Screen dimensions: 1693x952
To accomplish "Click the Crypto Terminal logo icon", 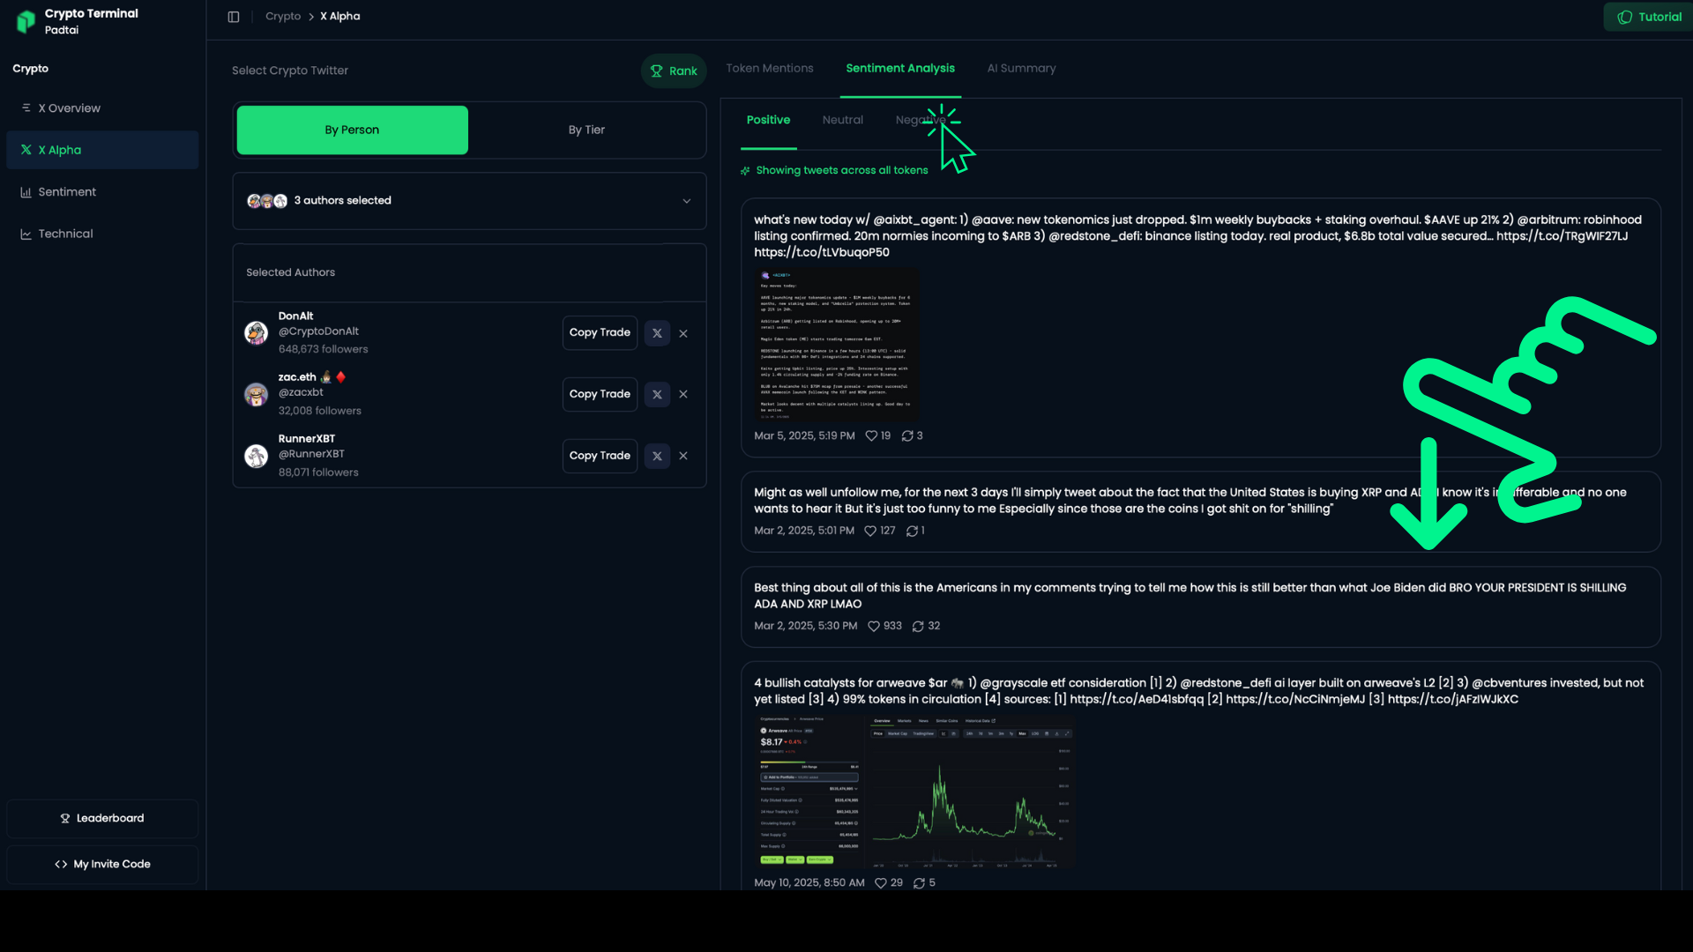I will (26, 21).
